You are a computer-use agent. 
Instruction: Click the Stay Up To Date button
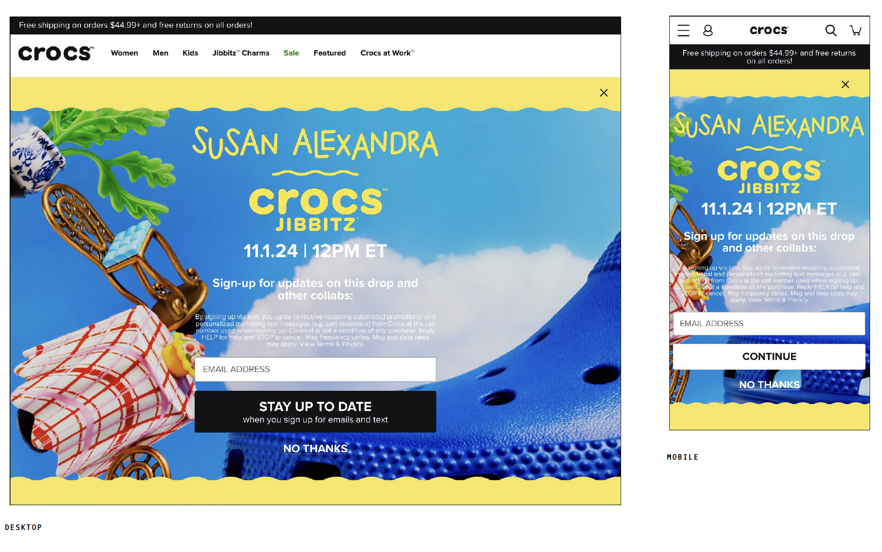pos(315,412)
